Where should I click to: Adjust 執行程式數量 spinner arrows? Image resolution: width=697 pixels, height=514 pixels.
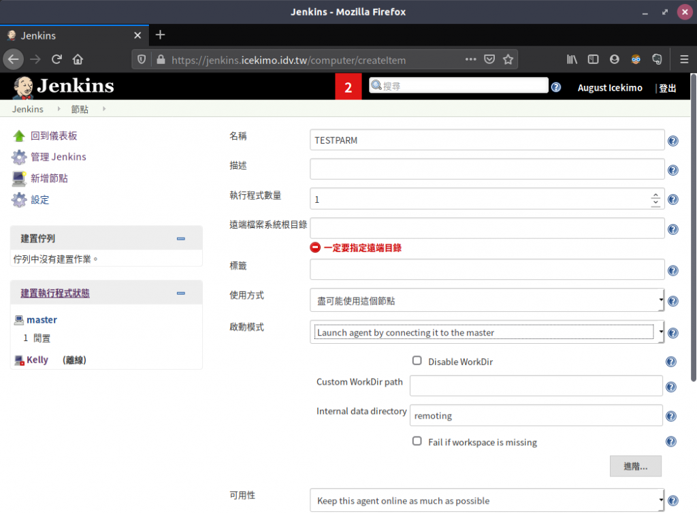tap(655, 199)
